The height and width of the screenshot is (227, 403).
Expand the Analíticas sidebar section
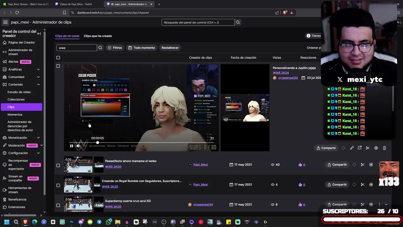38,69
